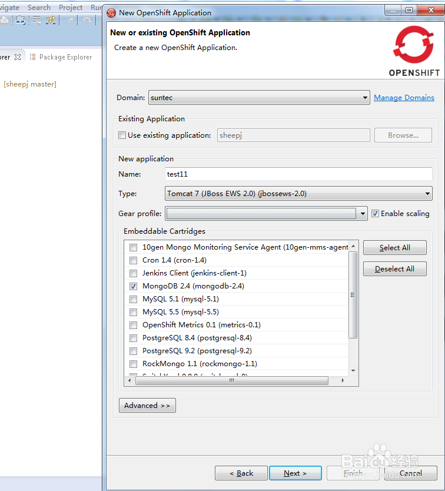Image resolution: width=445 pixels, height=491 pixels.
Task: Check the OpenShift Metrics 0.1 cartridge
Action: click(x=134, y=325)
